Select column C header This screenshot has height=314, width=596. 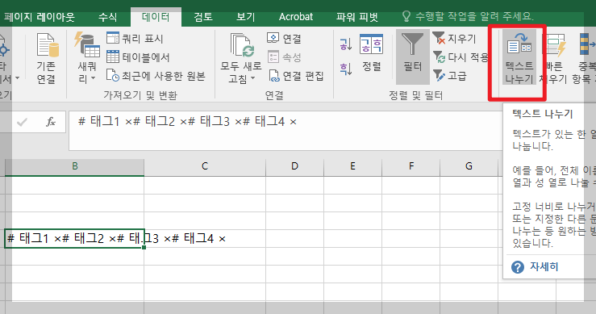(x=205, y=166)
